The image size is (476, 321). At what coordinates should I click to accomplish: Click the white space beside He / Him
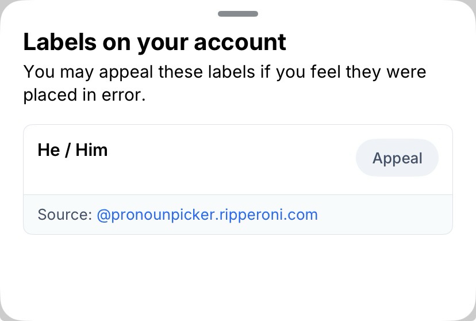click(x=230, y=158)
